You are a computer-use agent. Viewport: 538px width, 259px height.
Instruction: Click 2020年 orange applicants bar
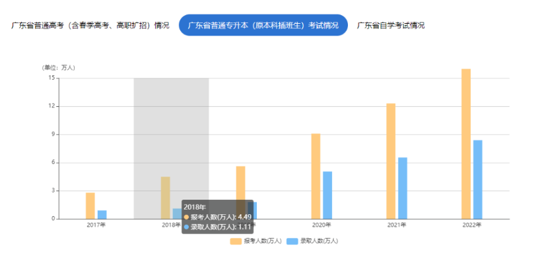(x=316, y=176)
